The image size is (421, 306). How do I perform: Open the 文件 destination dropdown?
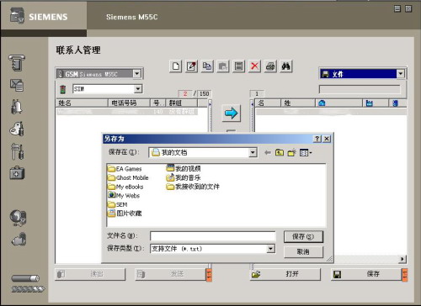pyautogui.click(x=401, y=74)
